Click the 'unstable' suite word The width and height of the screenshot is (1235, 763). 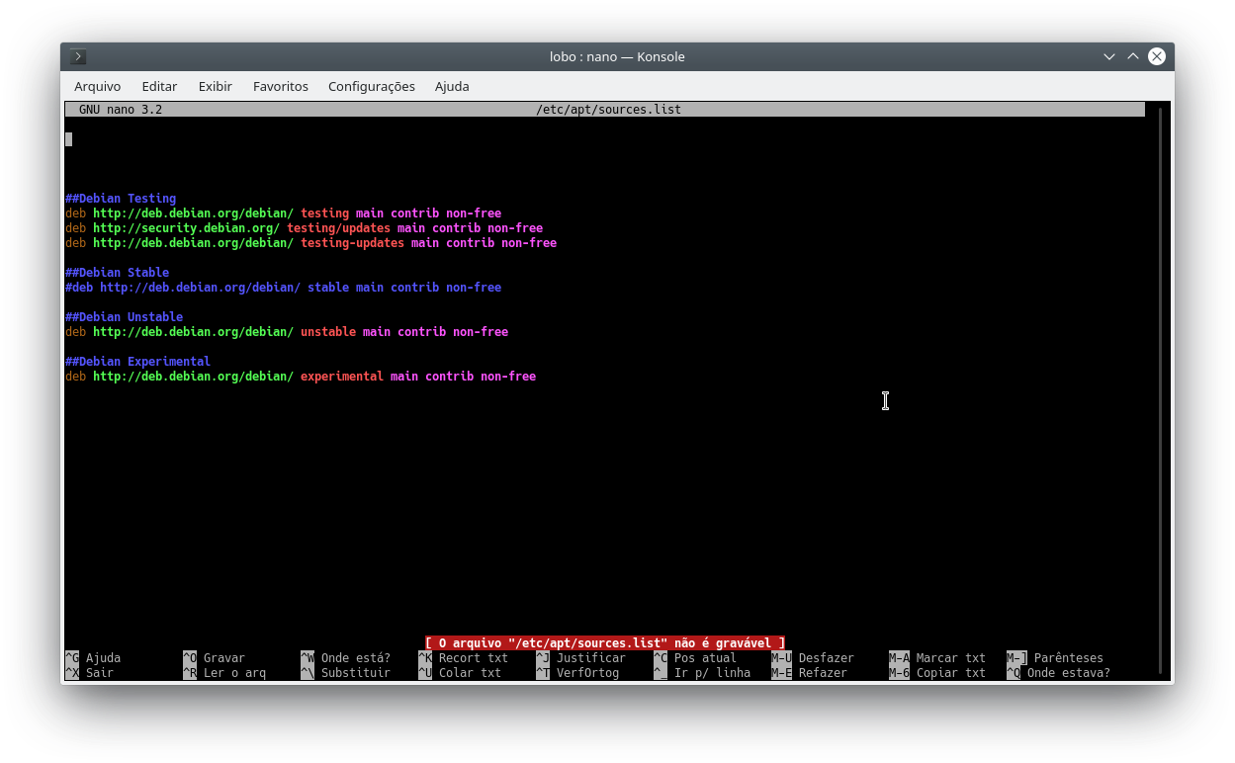coord(328,332)
